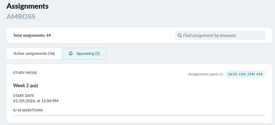The width and height of the screenshot is (275, 125).
Task: Click the AMBOSS subtitle text
Action: click(x=21, y=16)
